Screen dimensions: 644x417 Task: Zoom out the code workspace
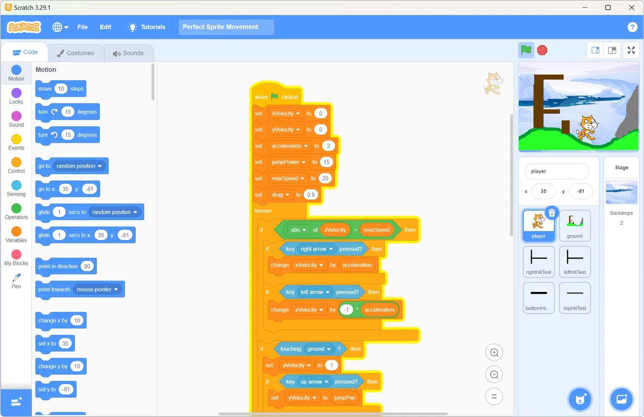pos(494,374)
